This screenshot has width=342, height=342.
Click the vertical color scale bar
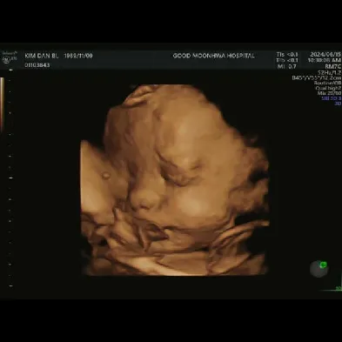[x=2, y=104]
